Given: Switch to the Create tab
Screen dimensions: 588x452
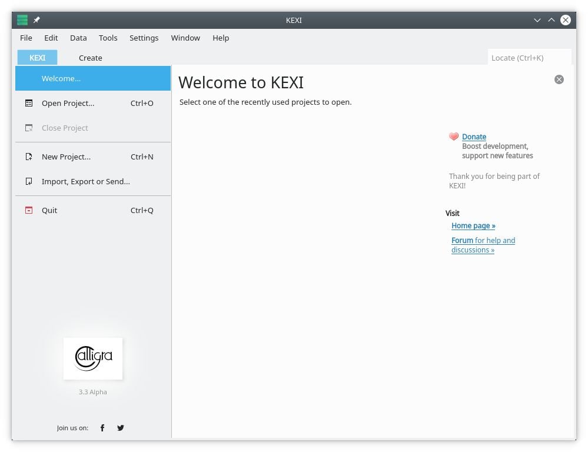Looking at the screenshot, I should 90,58.
